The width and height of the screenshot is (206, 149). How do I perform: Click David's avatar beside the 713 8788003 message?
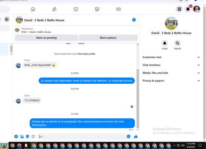pyautogui.click(x=18, y=101)
